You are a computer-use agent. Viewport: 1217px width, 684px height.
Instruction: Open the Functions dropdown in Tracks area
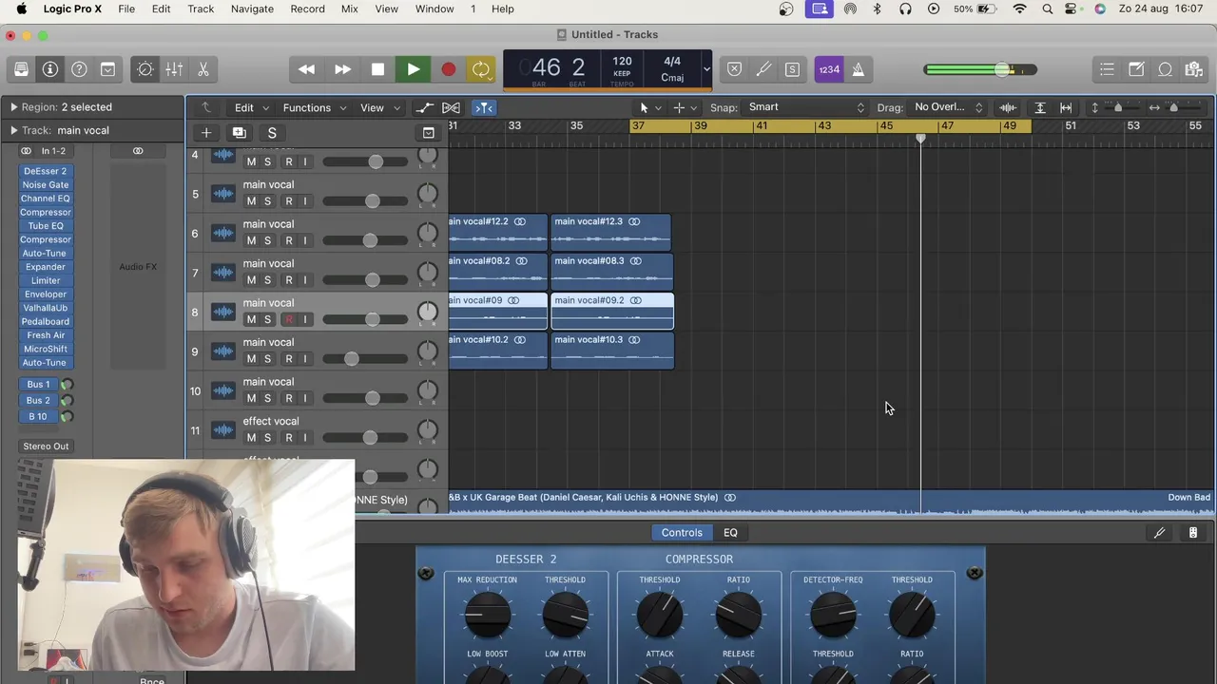(x=314, y=107)
